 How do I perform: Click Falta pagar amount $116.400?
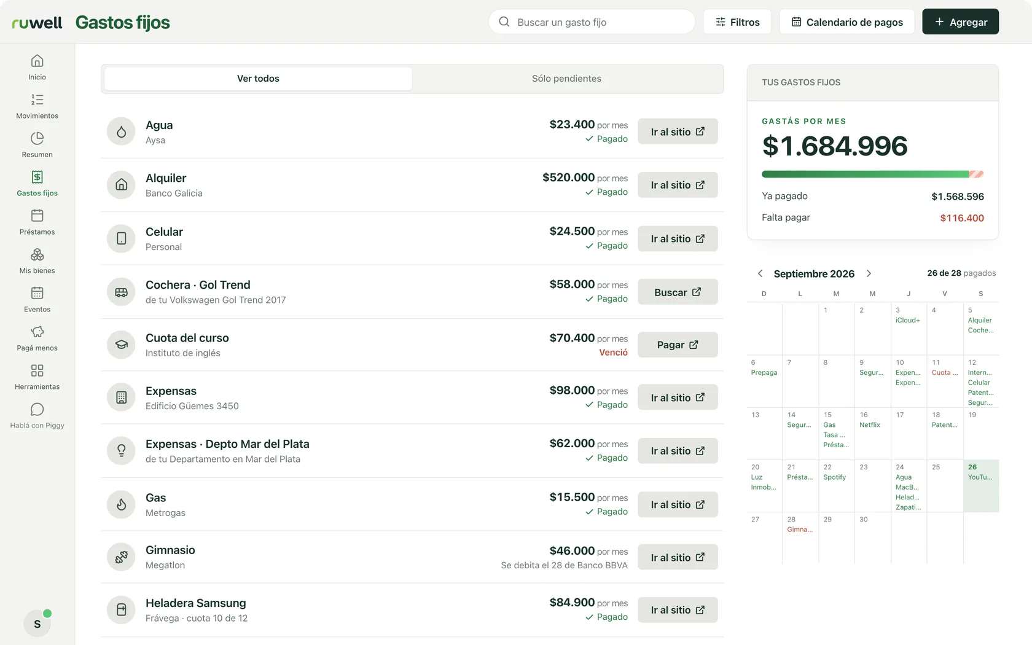click(x=961, y=218)
